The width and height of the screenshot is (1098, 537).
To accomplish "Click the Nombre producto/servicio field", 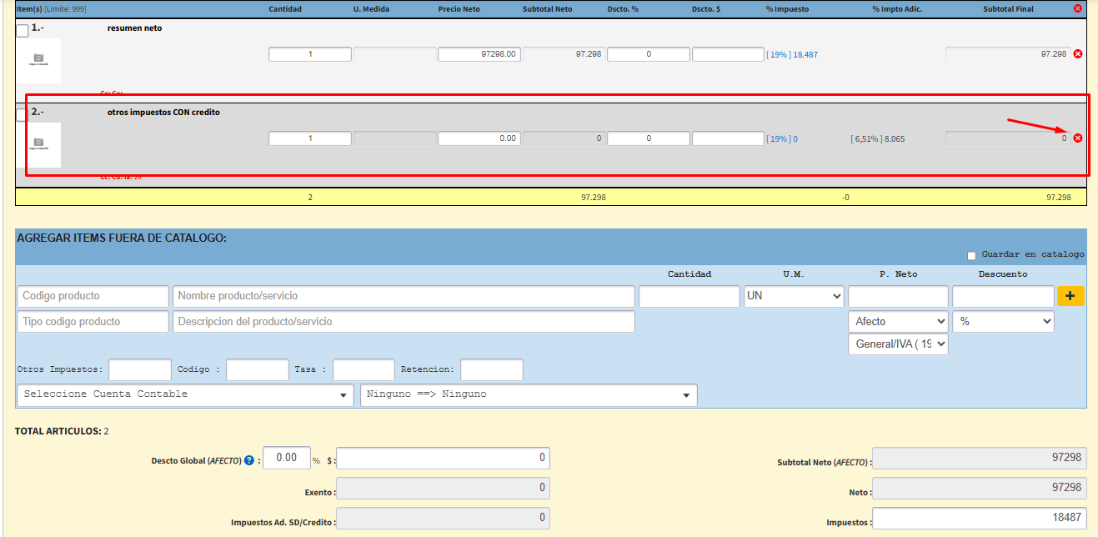I will point(403,296).
